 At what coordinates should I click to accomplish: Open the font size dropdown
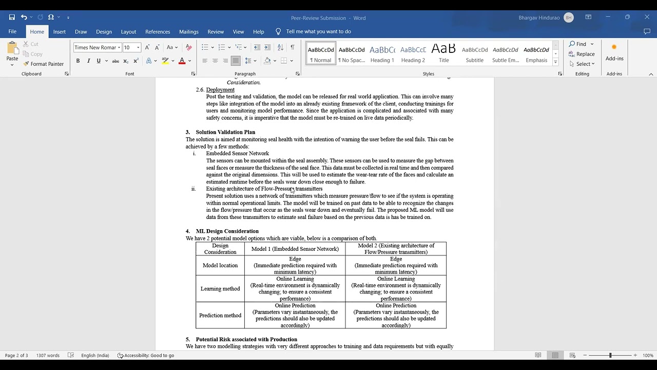138,47
